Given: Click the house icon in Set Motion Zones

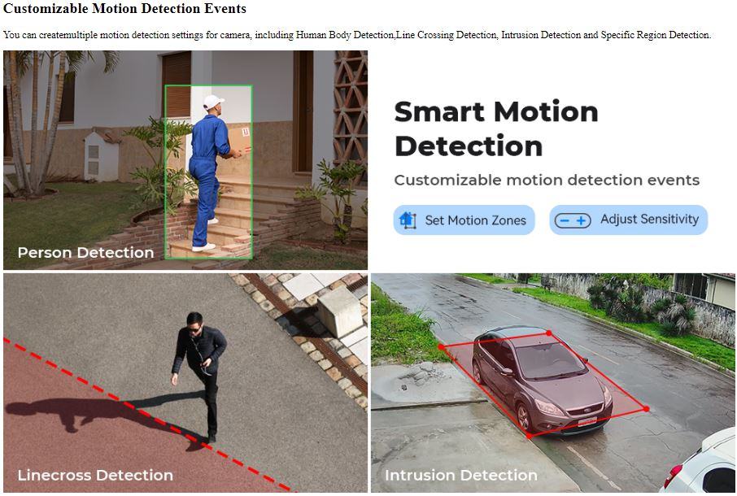Looking at the screenshot, I should coord(408,220).
